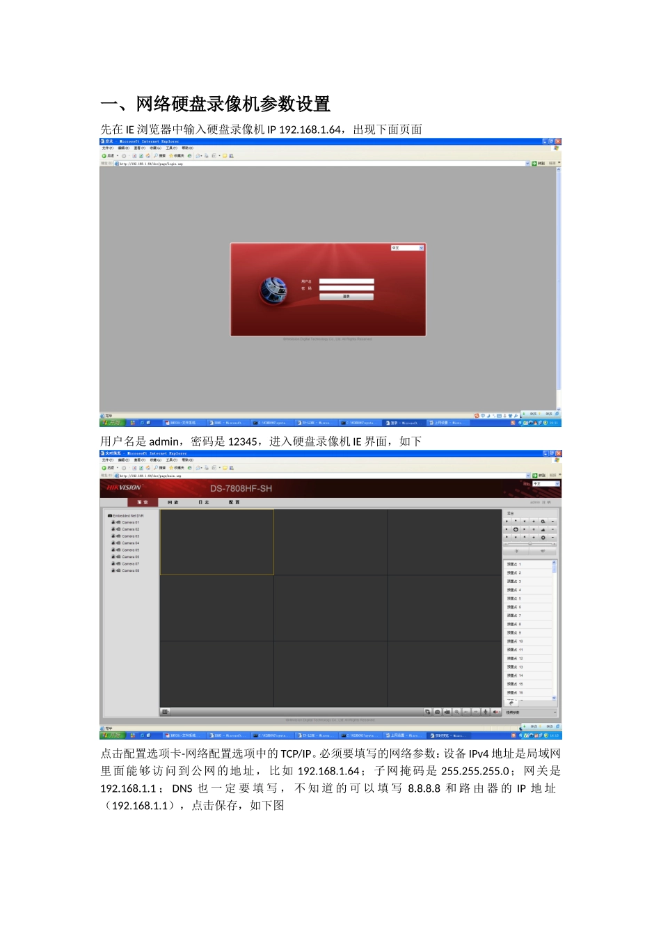Click the PTZ zoom magnifier icon
661x936 pixels.
543,522
